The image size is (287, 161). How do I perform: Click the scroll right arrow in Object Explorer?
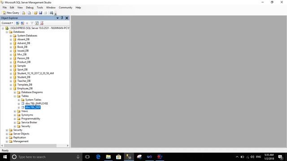pyautogui.click(x=68, y=145)
